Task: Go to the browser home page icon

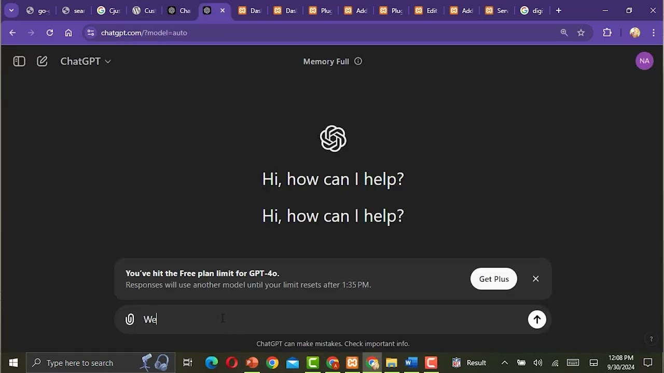Action: (x=68, y=33)
